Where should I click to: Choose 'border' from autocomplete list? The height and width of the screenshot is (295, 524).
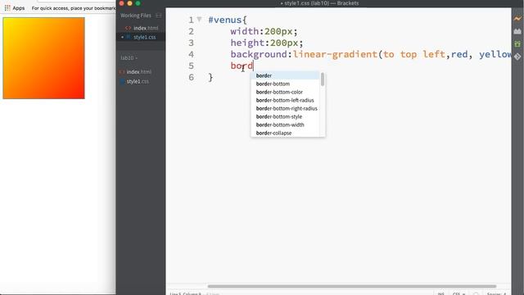click(285, 75)
